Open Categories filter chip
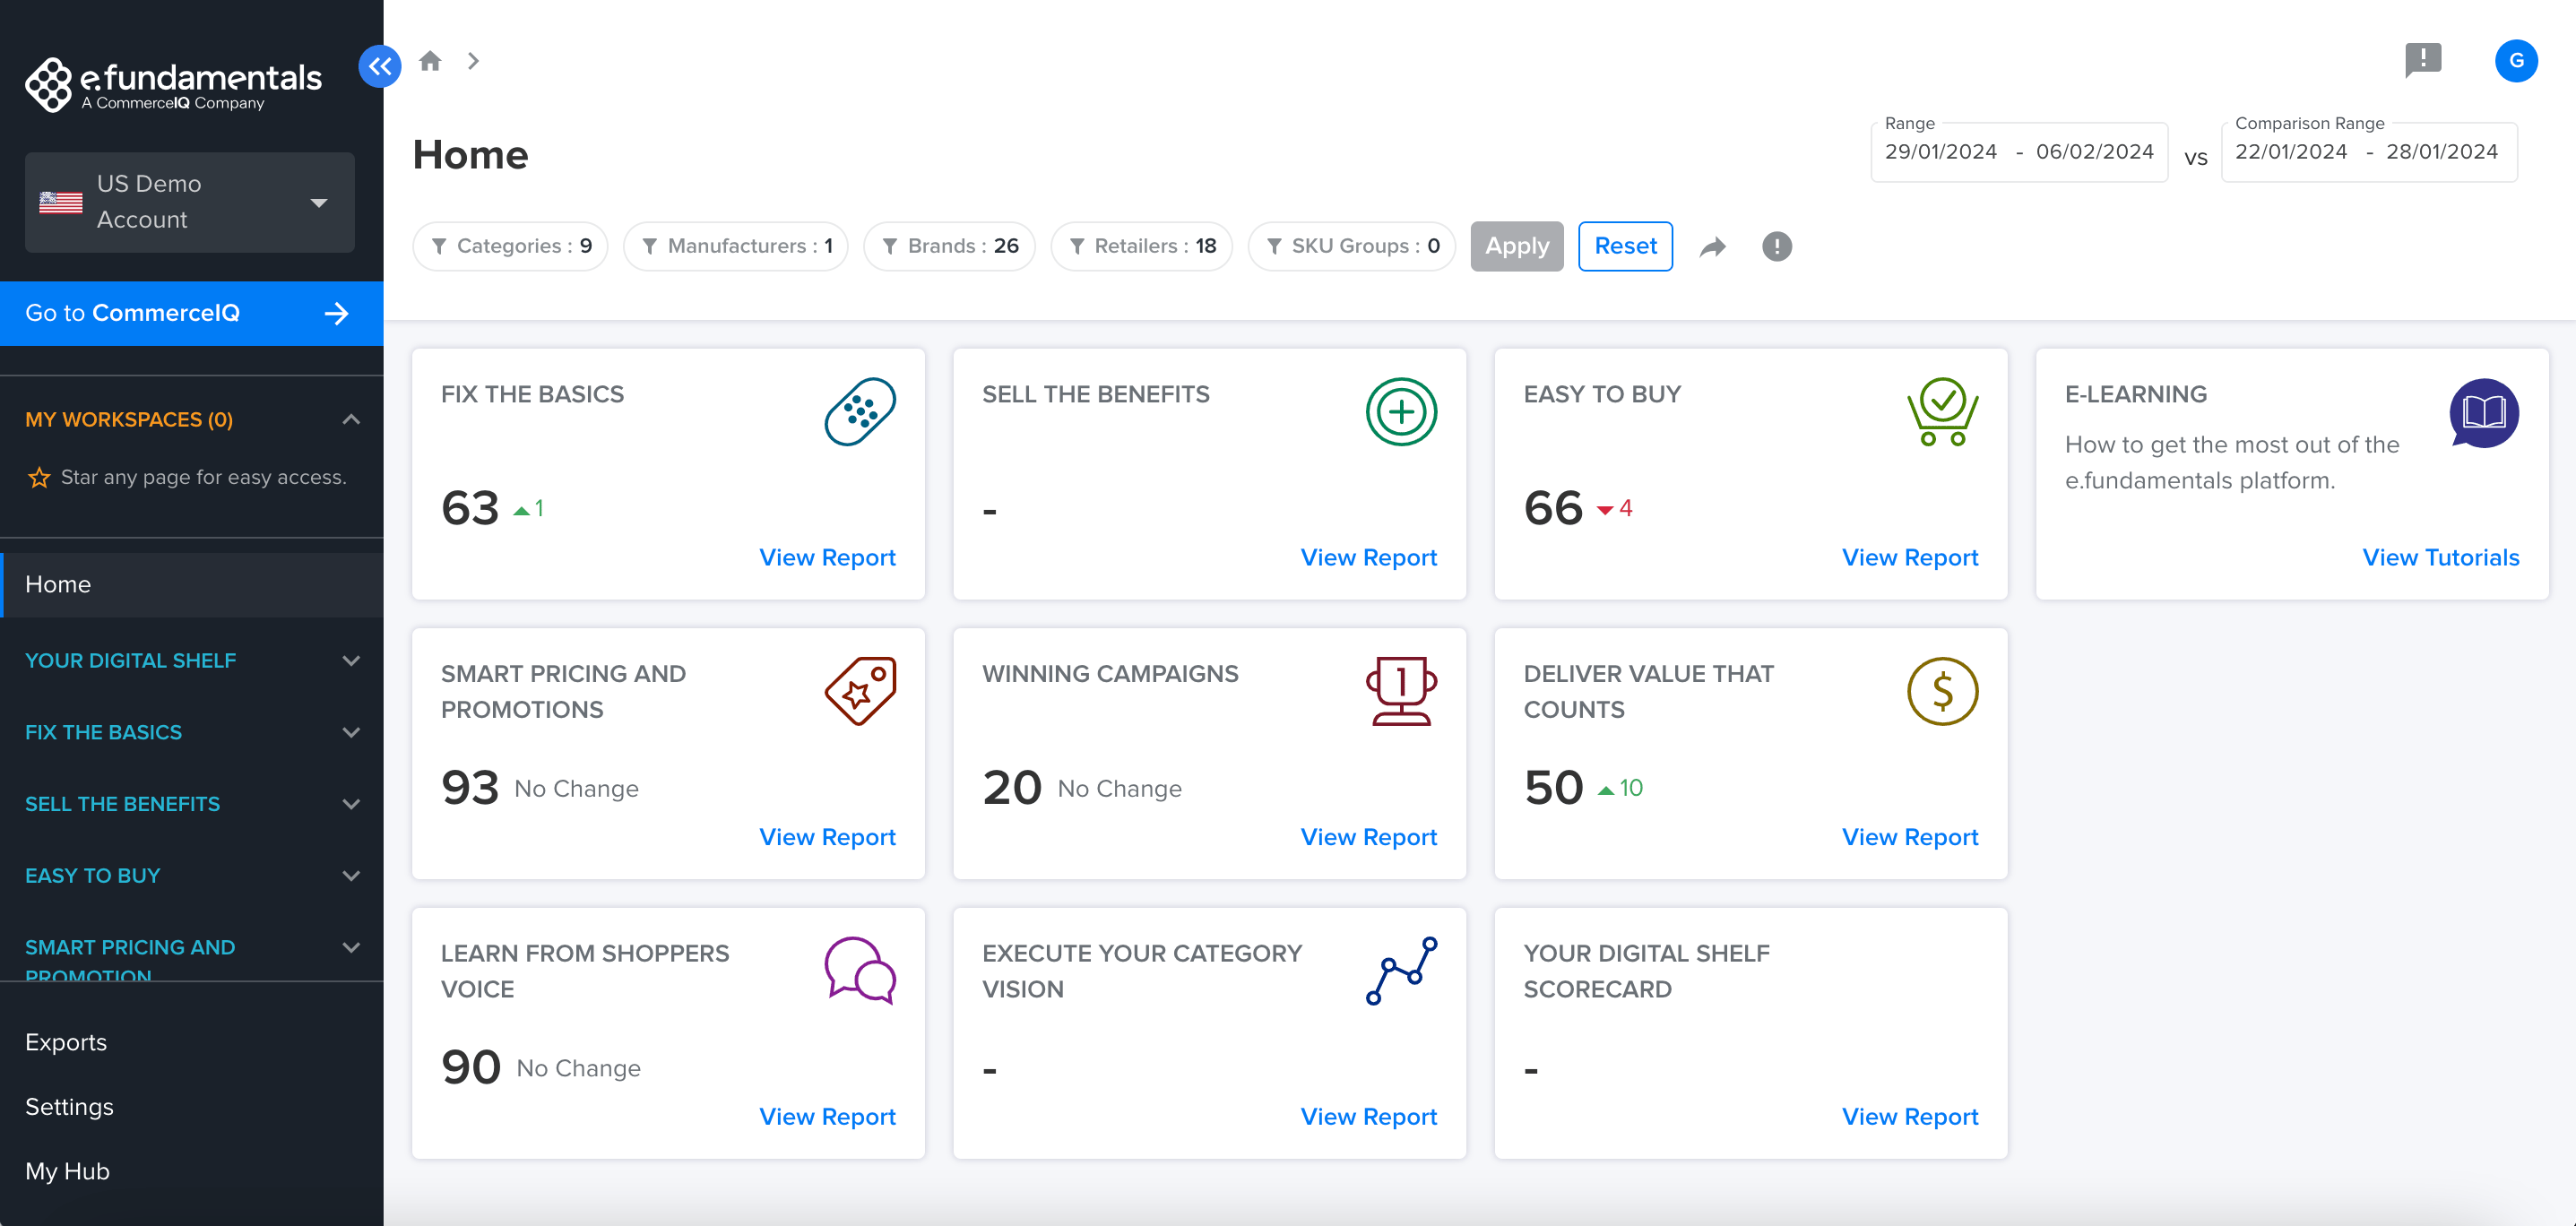The width and height of the screenshot is (2576, 1226). (x=510, y=246)
